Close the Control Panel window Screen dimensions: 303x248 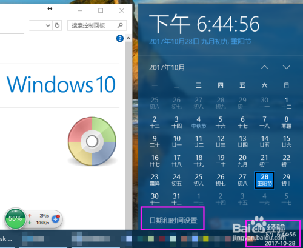point(122,10)
